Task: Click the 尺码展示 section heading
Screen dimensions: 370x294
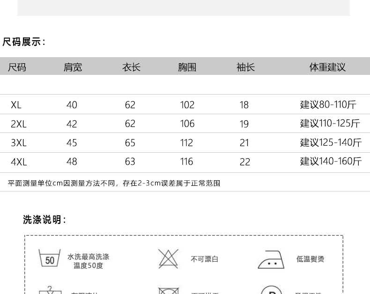Action: 24,42
